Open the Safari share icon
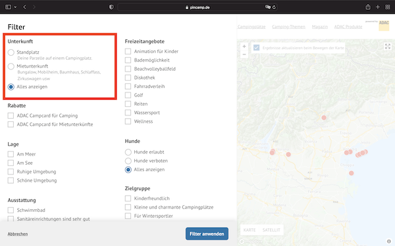The width and height of the screenshot is (395, 246). point(368,7)
